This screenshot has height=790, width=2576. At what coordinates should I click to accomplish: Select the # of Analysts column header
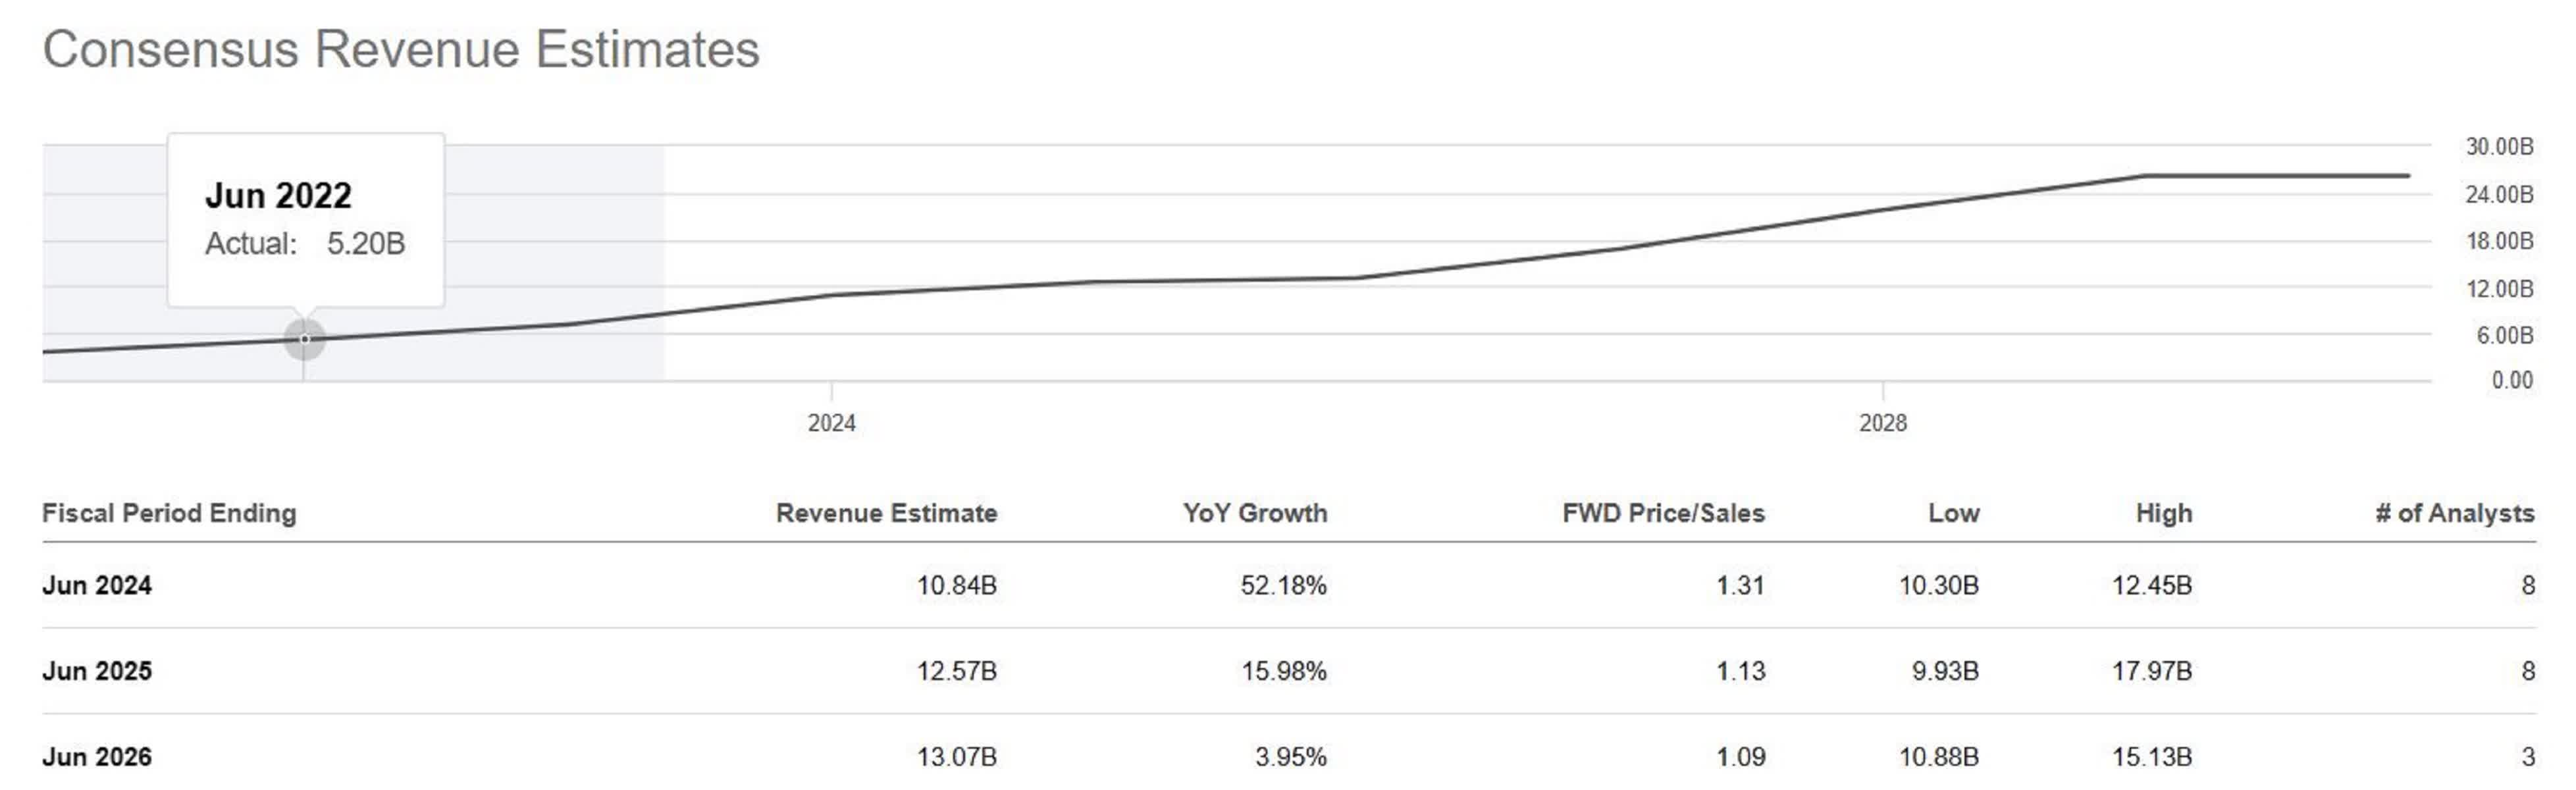[2454, 513]
